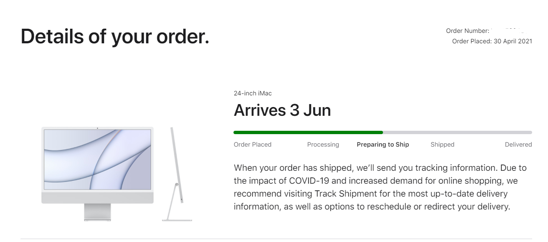Click the front-view iMac product image
This screenshot has width=548, height=242.
[97, 173]
